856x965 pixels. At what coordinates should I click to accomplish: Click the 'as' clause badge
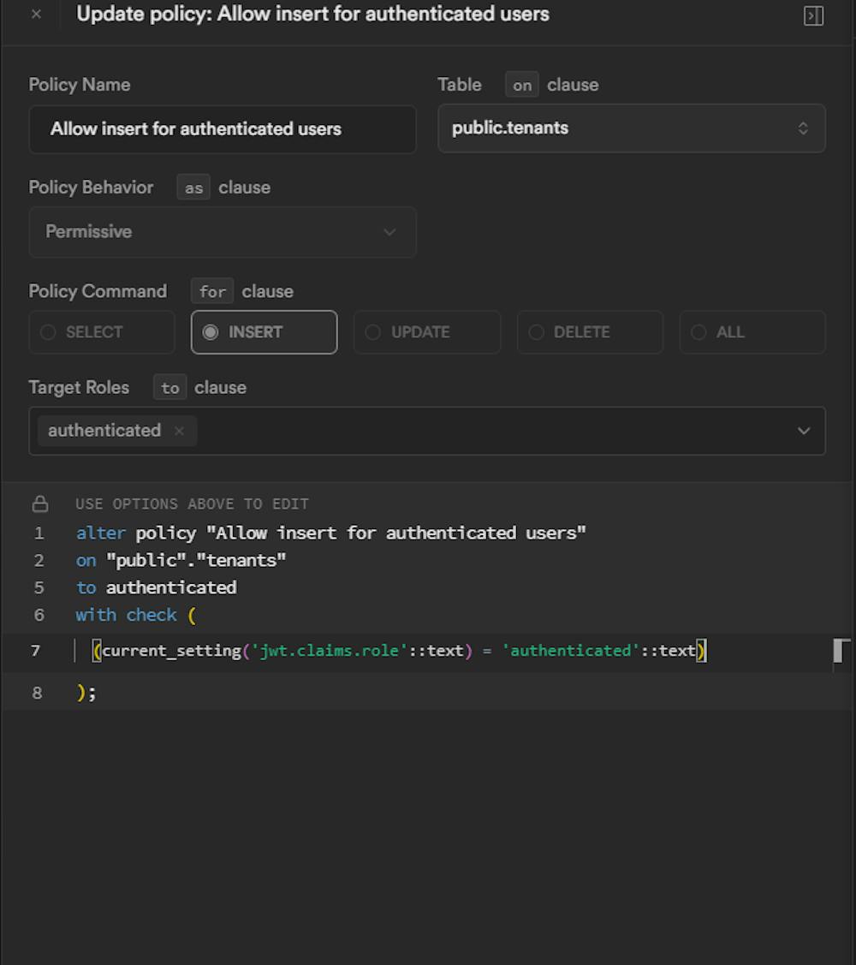pos(193,188)
